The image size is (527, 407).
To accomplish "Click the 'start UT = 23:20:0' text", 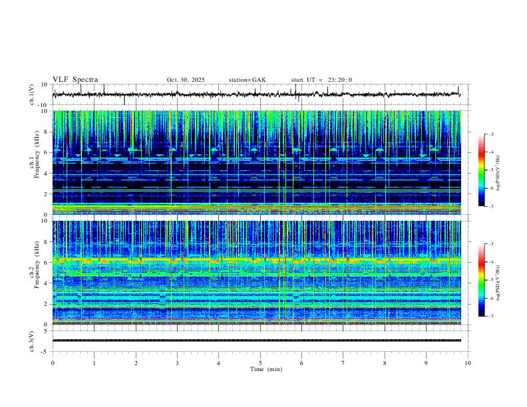I will [x=321, y=80].
